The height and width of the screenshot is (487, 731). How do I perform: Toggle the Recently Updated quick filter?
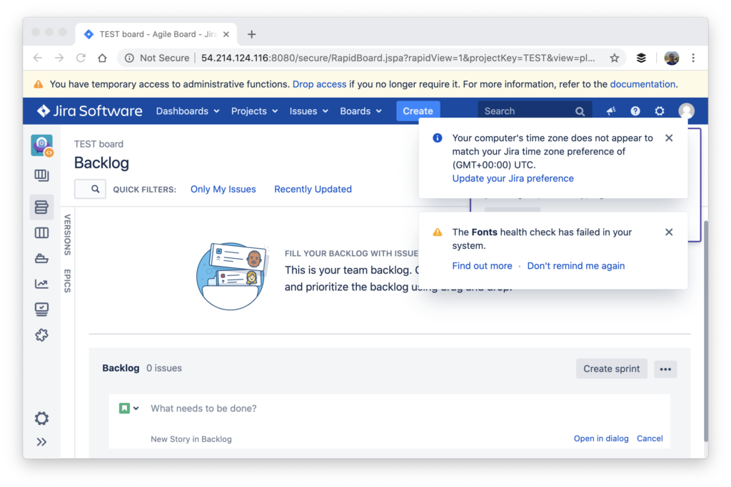313,189
